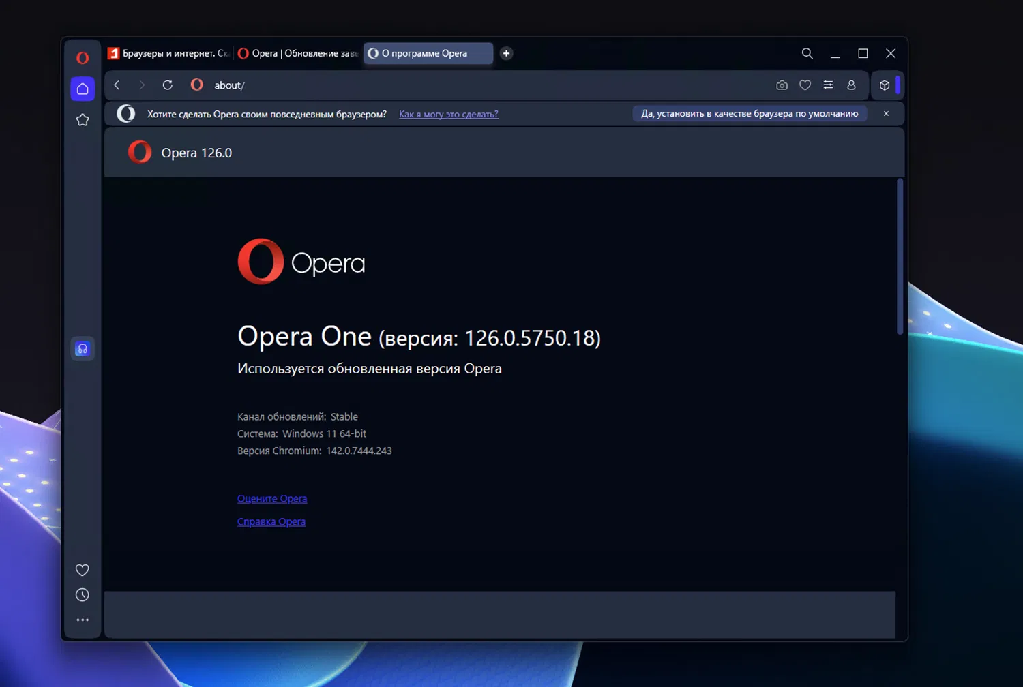
Task: Switch to the 'Браузеры и интернет' tab
Action: 168,53
